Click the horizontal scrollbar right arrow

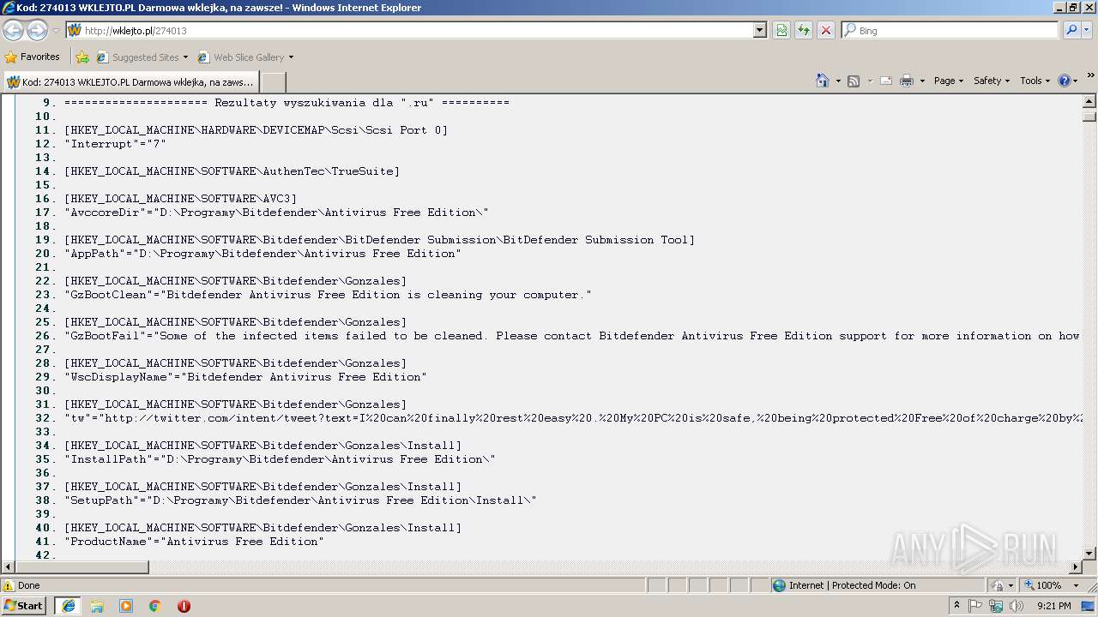1076,567
